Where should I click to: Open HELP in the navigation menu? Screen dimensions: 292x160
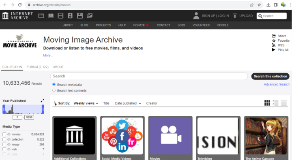pos(122,25)
